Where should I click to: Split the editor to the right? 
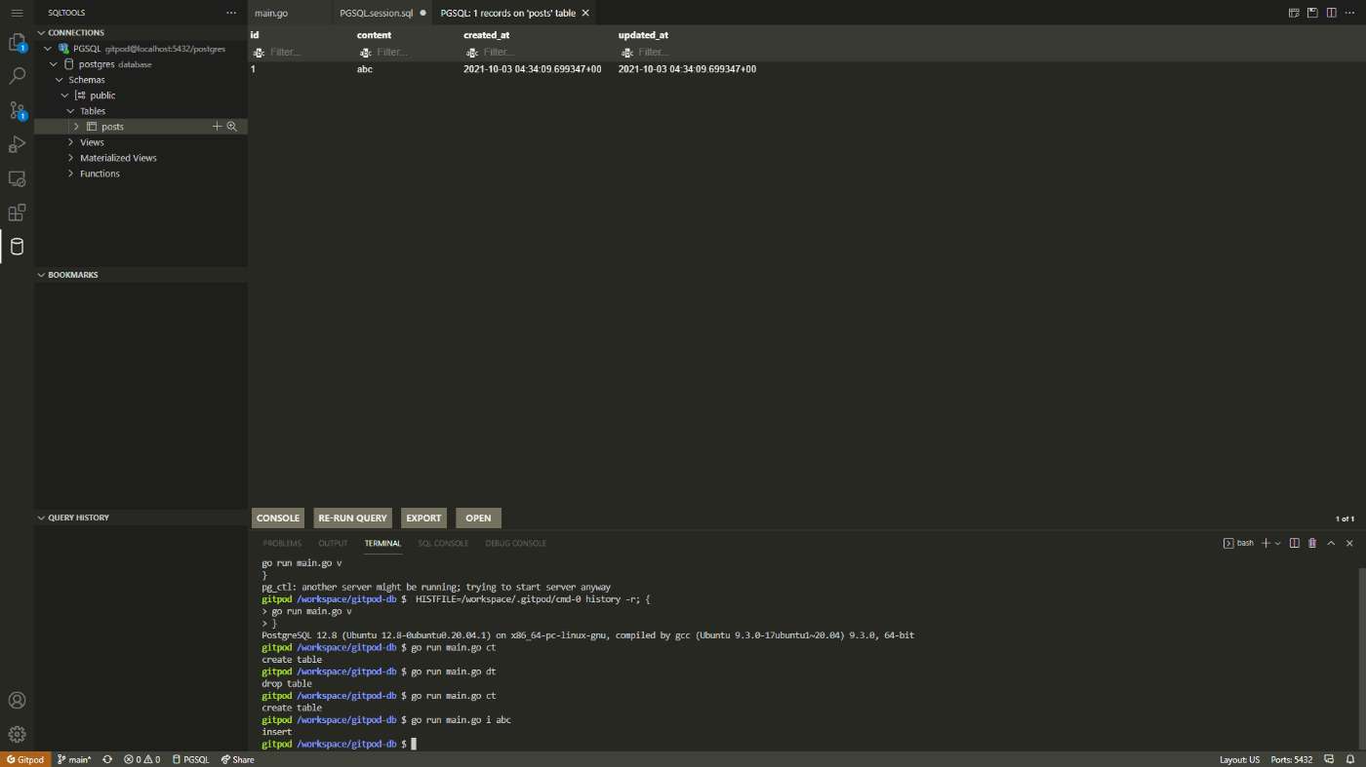point(1331,13)
